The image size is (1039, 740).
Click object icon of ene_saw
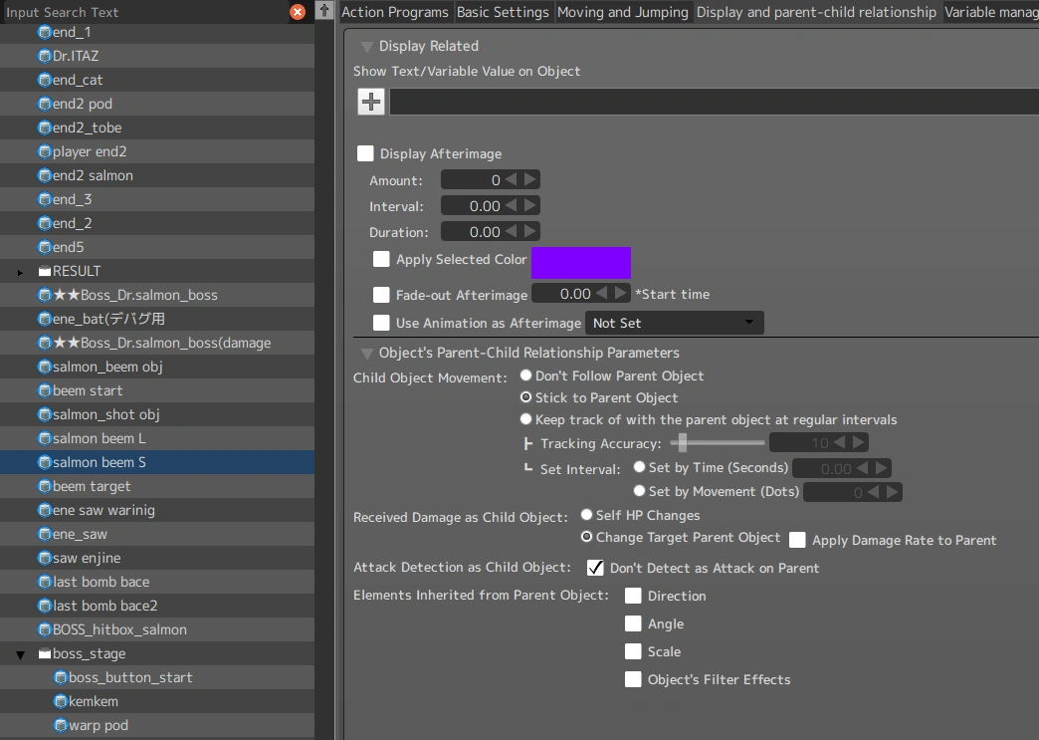(45, 534)
